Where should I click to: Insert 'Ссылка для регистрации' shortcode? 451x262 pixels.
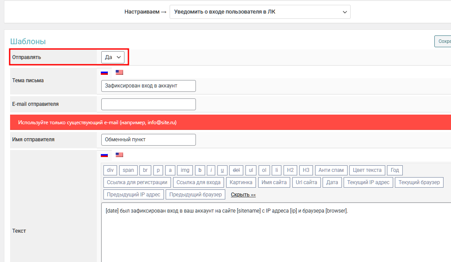137,182
